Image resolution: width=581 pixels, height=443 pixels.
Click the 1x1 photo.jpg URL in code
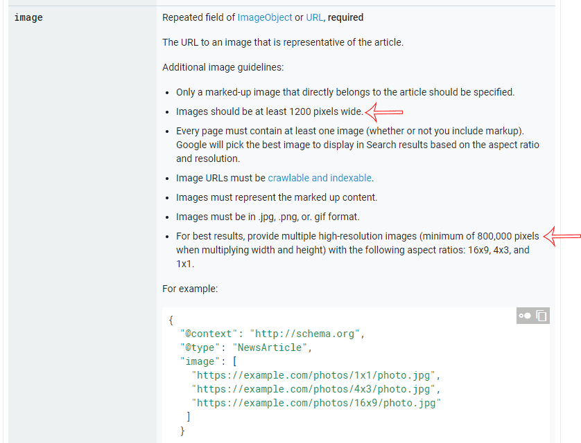[x=313, y=375]
